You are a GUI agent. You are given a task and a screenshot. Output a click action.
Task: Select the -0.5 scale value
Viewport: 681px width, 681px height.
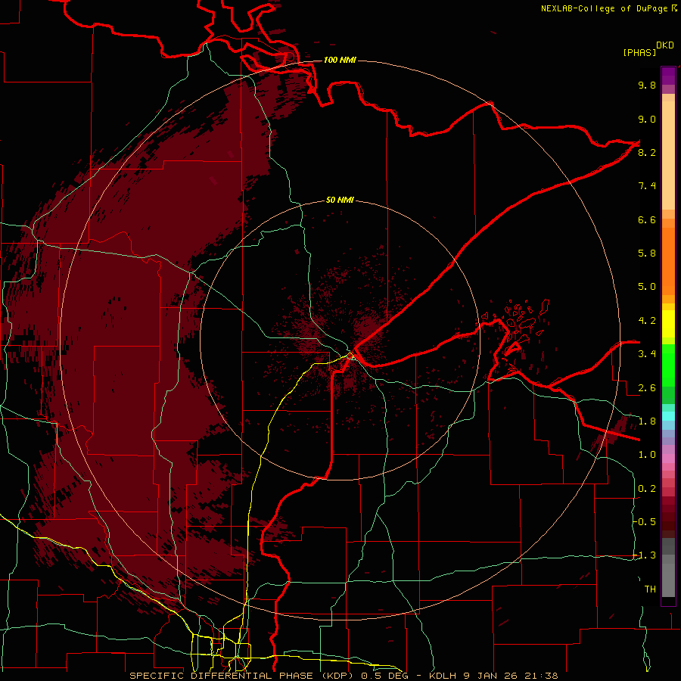(x=645, y=522)
